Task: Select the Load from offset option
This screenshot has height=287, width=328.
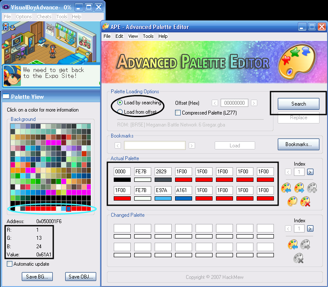Action: coord(120,112)
